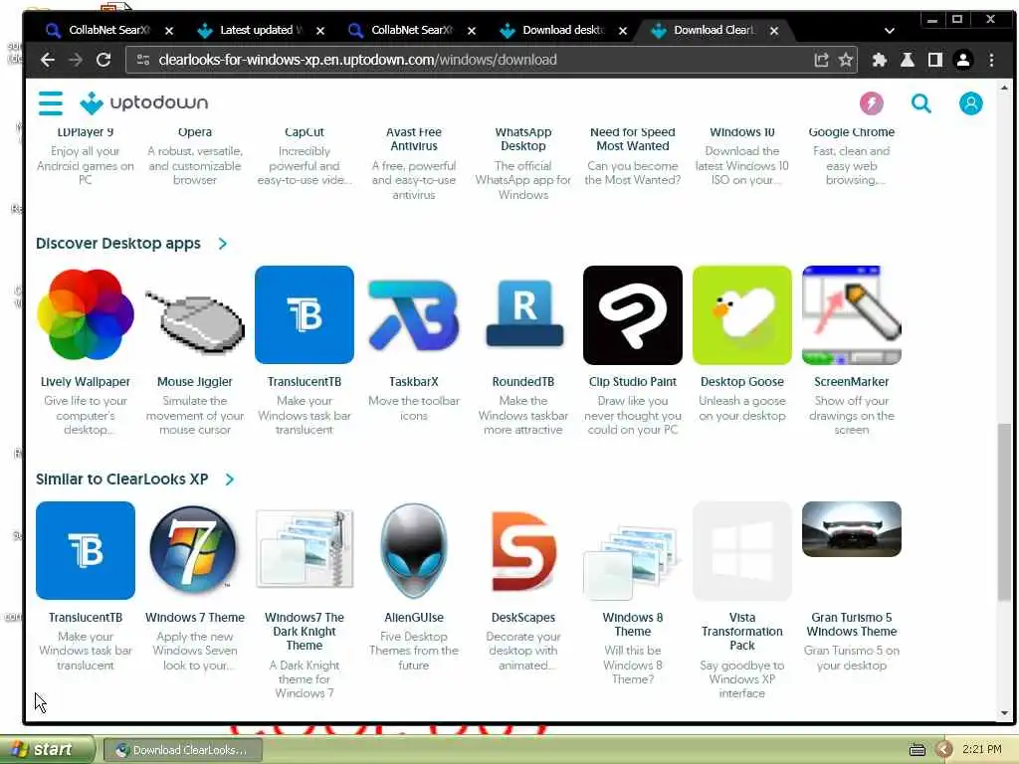Open the Lively Wallpaper app icon
This screenshot has height=764, width=1019.
[86, 315]
